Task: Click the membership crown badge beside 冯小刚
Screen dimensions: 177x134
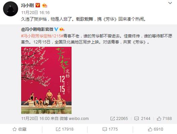Action: click(45, 5)
